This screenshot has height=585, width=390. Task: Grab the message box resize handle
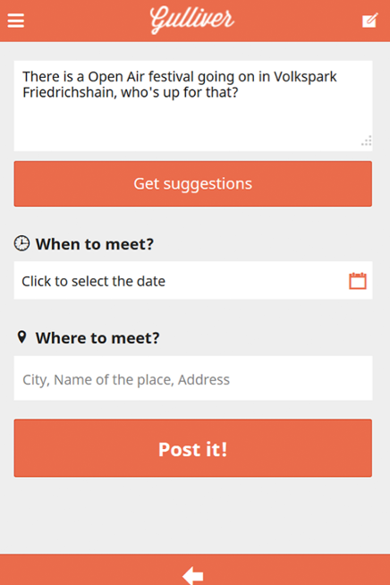click(367, 141)
